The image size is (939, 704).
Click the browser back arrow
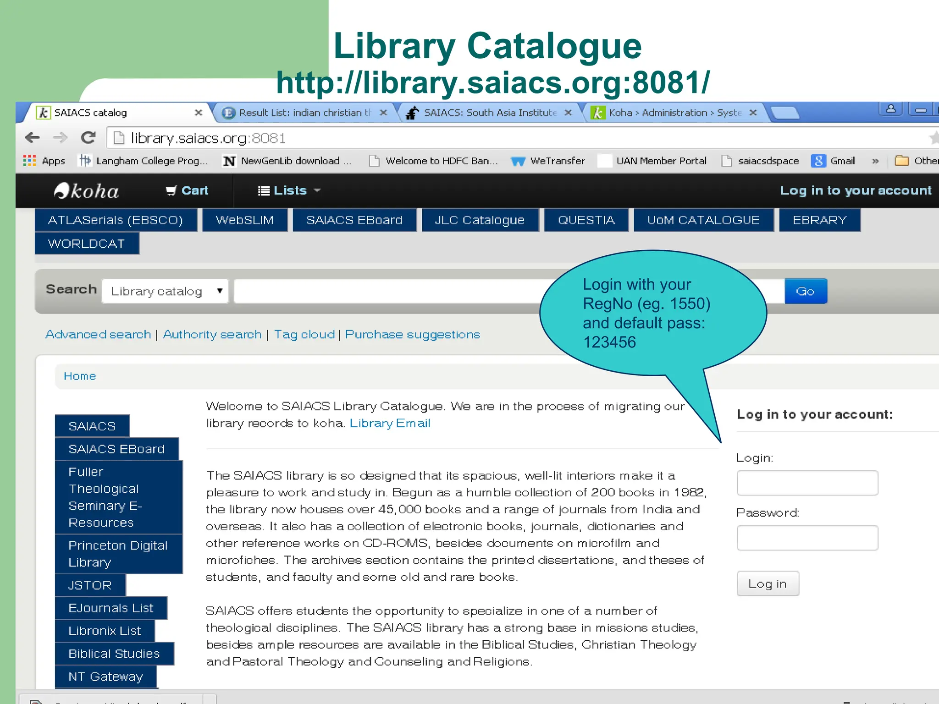point(33,137)
